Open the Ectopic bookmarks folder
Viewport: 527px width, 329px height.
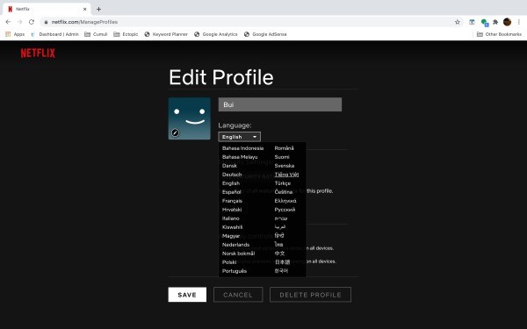click(126, 34)
